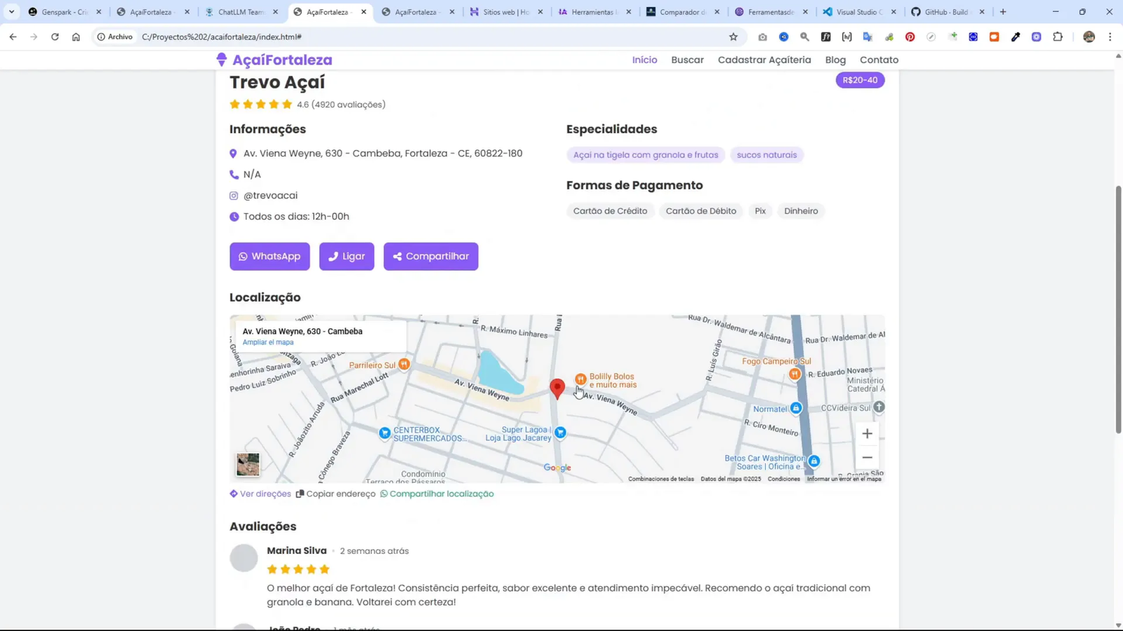The image size is (1123, 631).
Task: Click the copy icon beside Copiar endereço
Action: (x=298, y=494)
